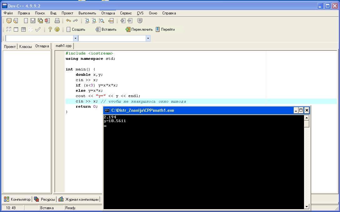Click the yellow smiley About icon
Screen dimensions: 340x212
[x=57, y=29]
